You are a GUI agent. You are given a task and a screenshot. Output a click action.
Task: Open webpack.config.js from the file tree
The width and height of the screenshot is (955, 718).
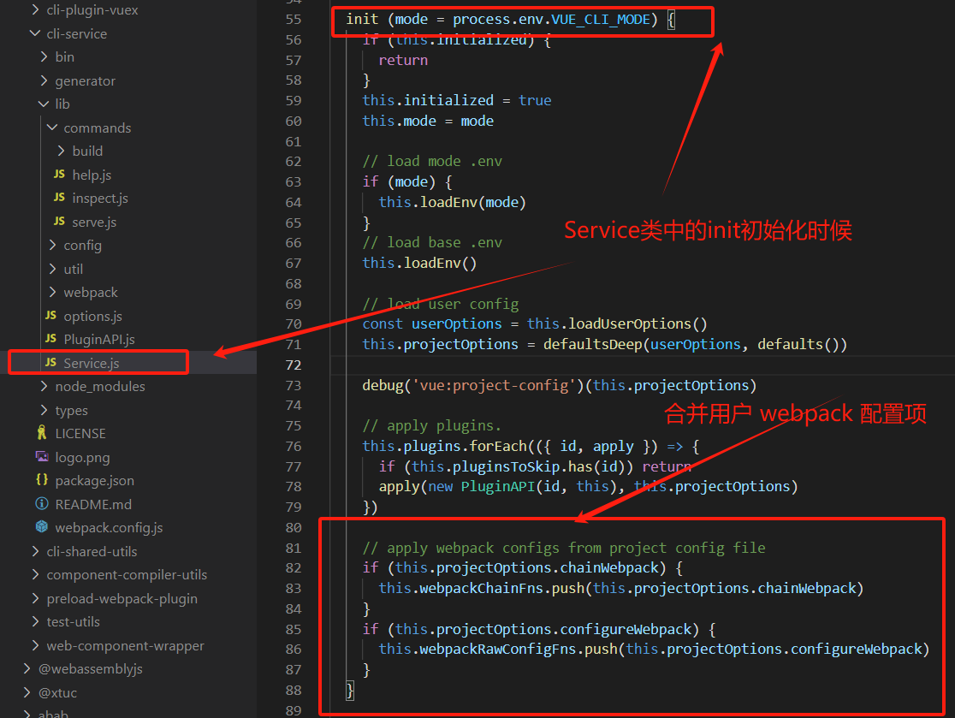(x=109, y=527)
